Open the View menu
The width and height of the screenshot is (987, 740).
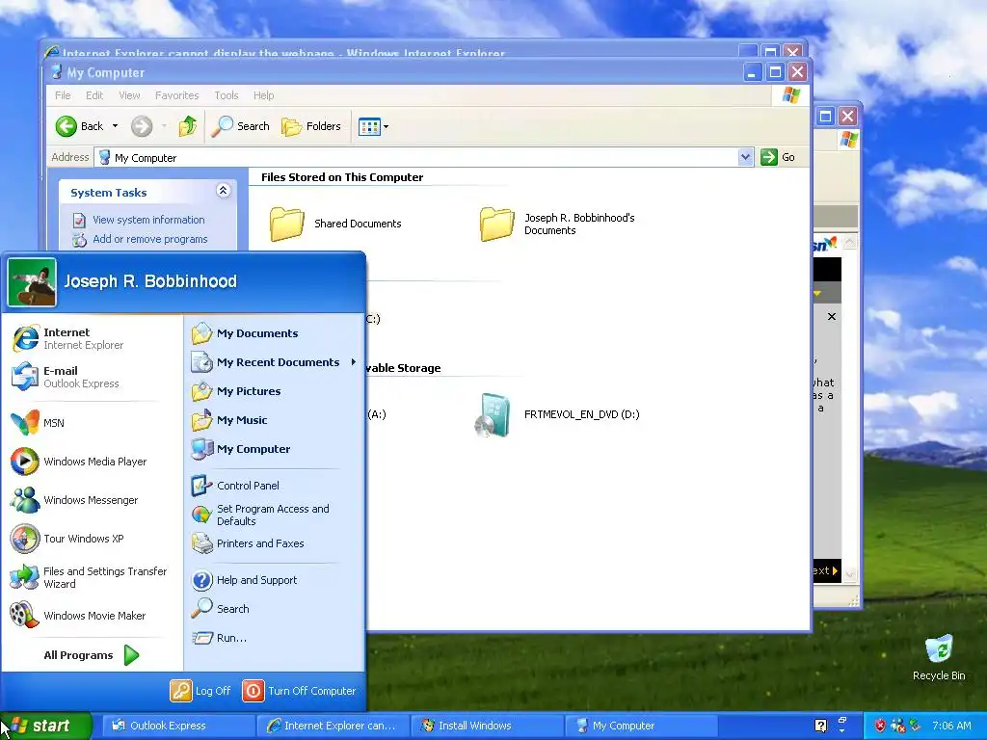click(129, 95)
